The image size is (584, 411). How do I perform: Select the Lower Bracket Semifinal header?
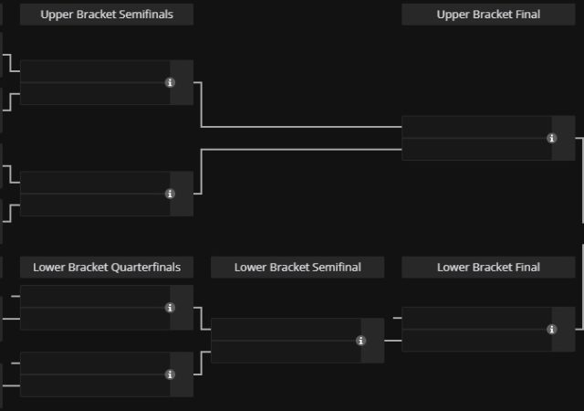[x=297, y=268]
